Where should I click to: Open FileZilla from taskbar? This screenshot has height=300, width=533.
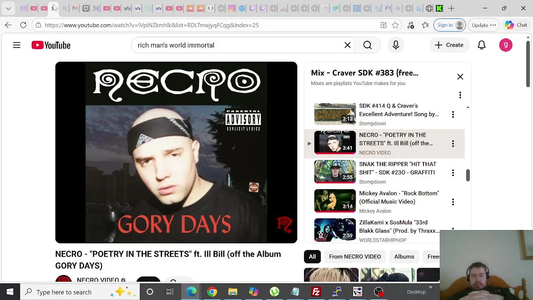(x=316, y=292)
